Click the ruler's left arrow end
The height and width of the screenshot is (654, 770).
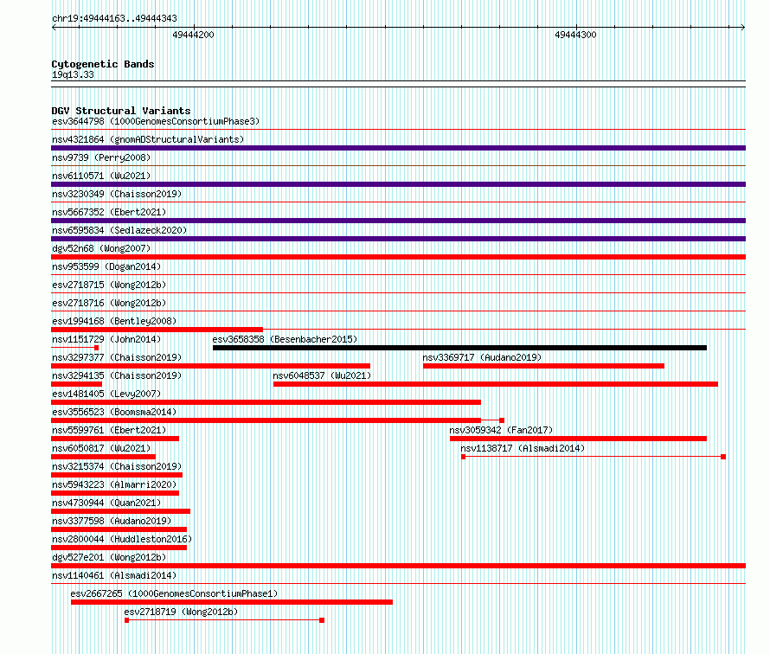[x=54, y=27]
